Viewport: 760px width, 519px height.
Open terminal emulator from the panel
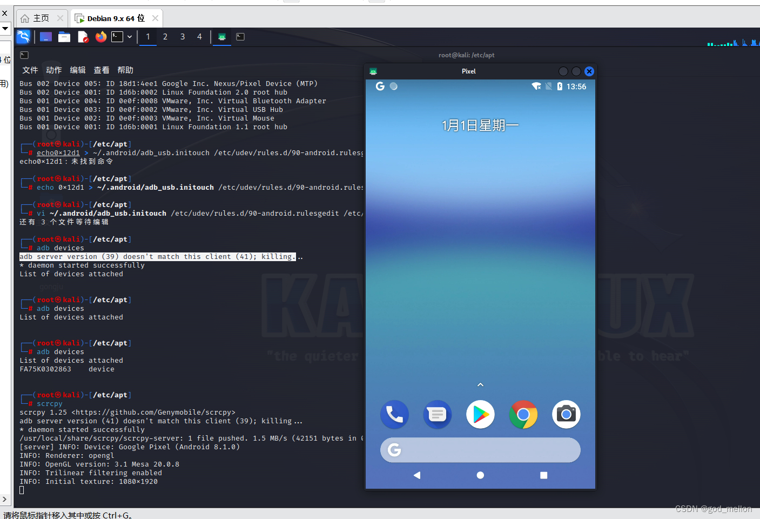coord(117,37)
